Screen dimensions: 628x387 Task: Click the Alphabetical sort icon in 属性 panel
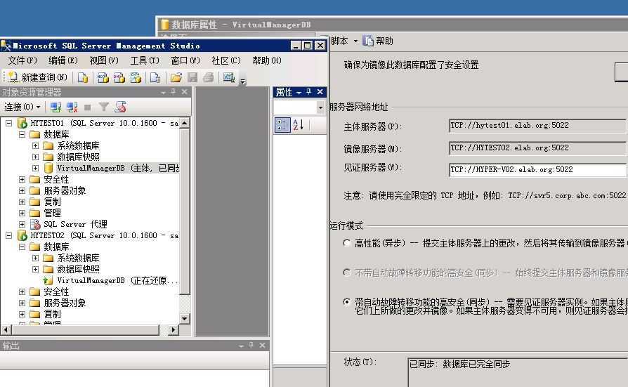[x=299, y=124]
